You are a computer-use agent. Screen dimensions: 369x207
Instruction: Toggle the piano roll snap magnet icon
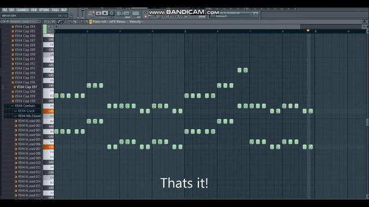tap(54, 22)
